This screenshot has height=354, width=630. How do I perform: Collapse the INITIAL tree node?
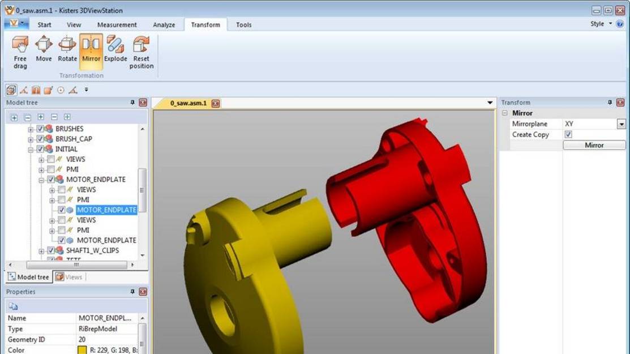coord(31,150)
